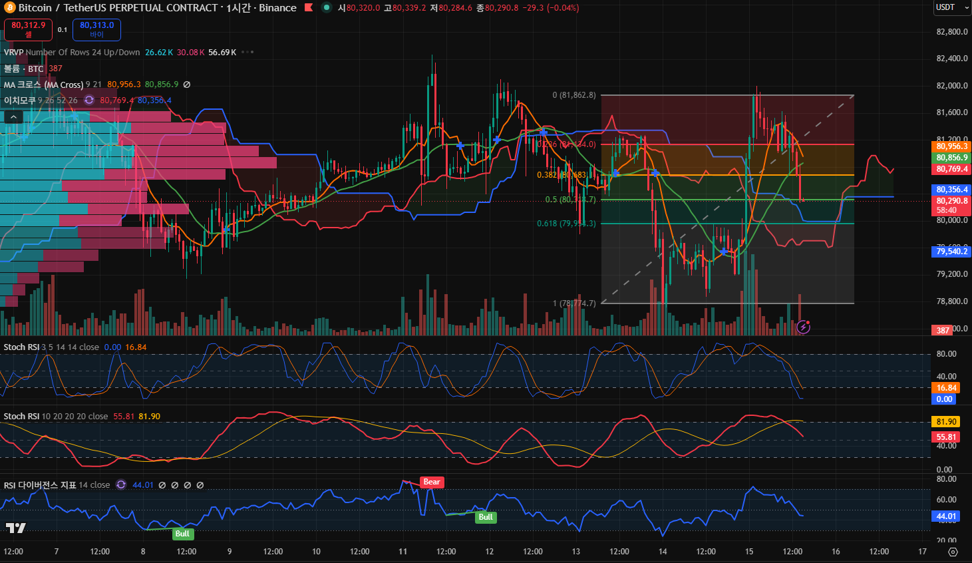Click the TradingView logo watermark button
Image resolution: width=972 pixels, height=563 pixels.
tap(16, 528)
